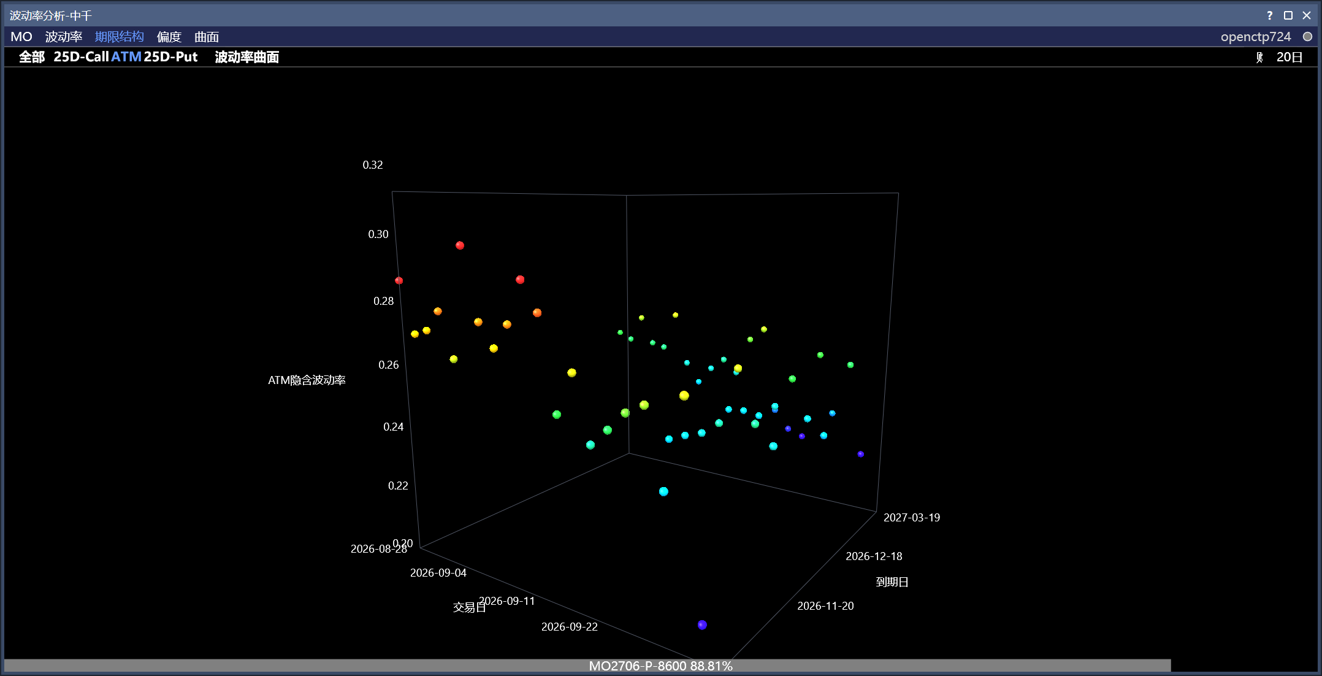Click the small glyph icon beside 20日

coord(1259,57)
